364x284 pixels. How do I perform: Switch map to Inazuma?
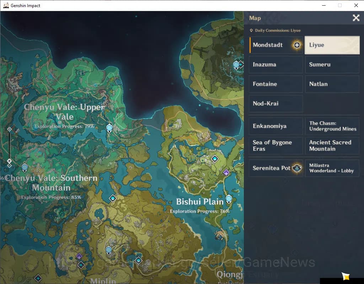276,65
